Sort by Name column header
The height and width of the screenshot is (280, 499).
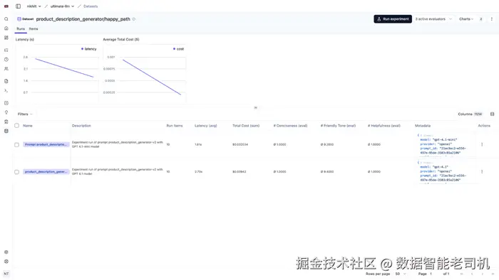pos(28,126)
